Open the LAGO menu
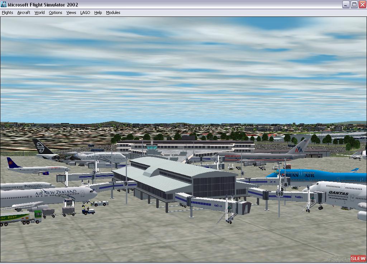Image resolution: width=367 pixels, height=264 pixels. click(85, 13)
